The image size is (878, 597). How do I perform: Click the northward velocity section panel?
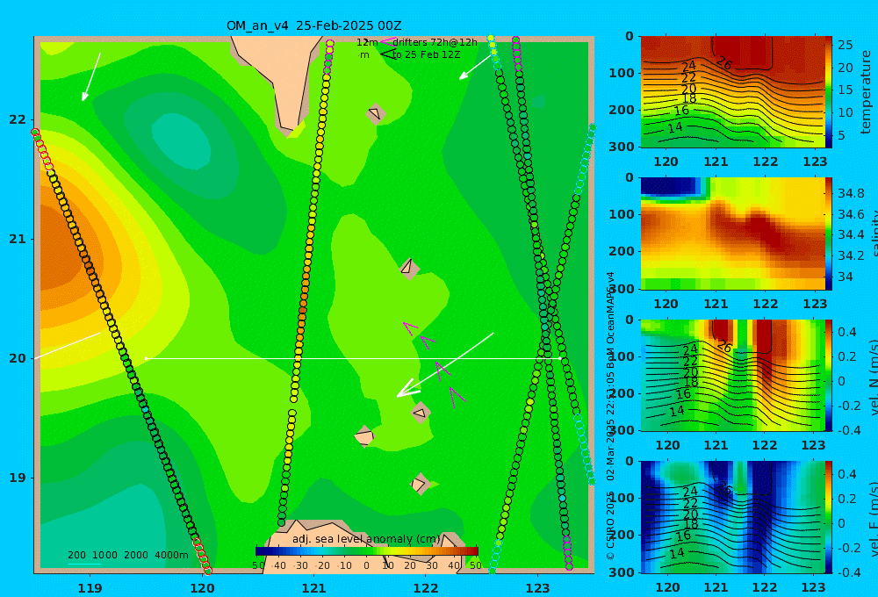tap(732, 375)
